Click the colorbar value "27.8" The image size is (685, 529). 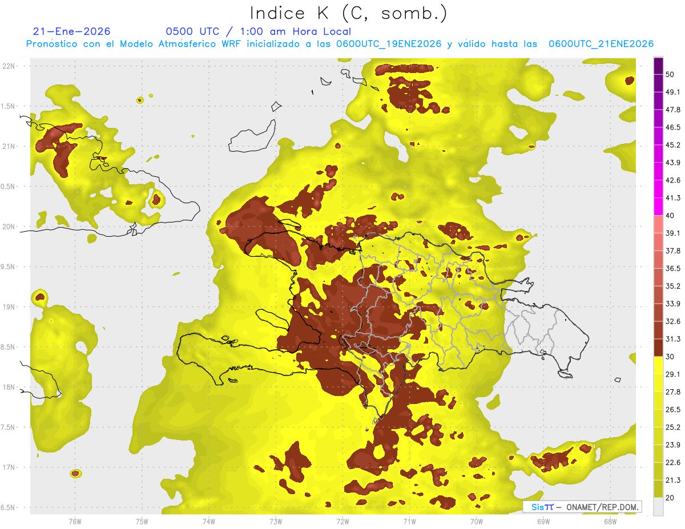[x=672, y=392]
